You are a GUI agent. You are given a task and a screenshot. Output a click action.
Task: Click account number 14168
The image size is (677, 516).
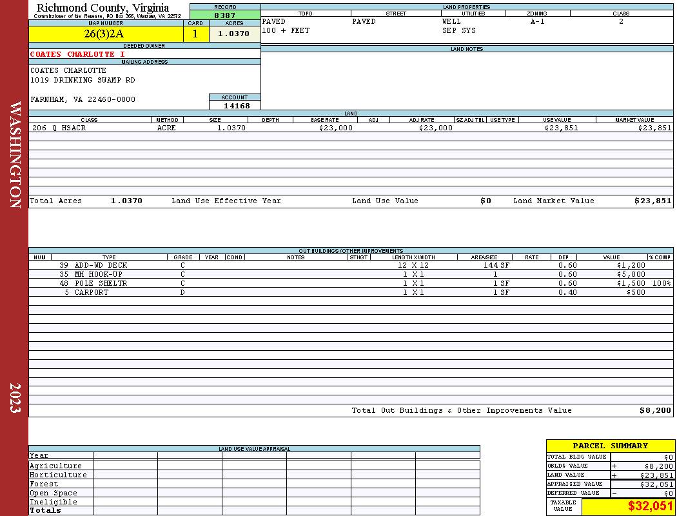pos(236,106)
